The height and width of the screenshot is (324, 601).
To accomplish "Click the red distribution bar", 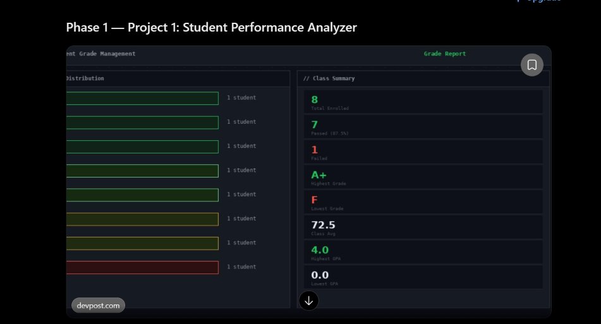I will 142,267.
